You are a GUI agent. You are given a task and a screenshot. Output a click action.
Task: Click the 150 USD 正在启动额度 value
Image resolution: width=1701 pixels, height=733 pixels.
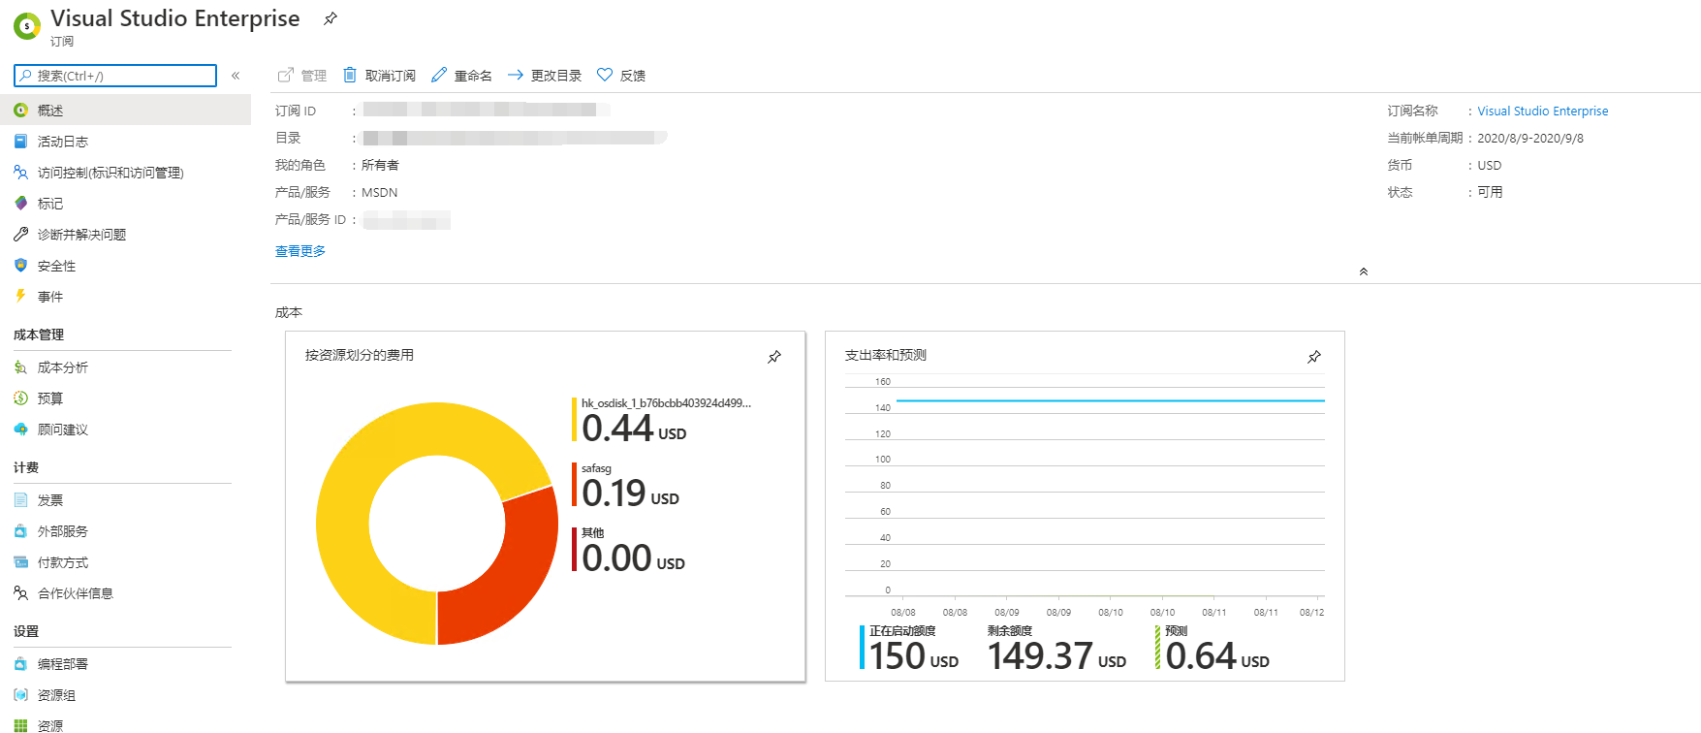pos(914,656)
